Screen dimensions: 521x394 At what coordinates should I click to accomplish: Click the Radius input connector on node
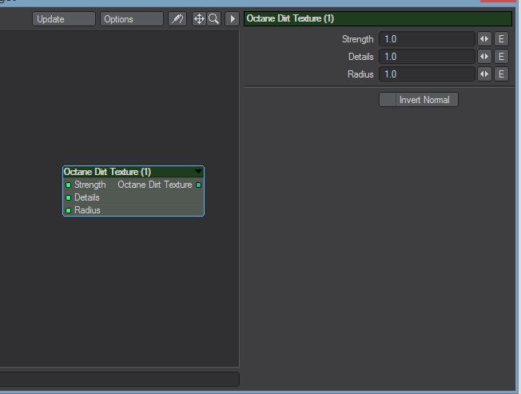pos(68,210)
